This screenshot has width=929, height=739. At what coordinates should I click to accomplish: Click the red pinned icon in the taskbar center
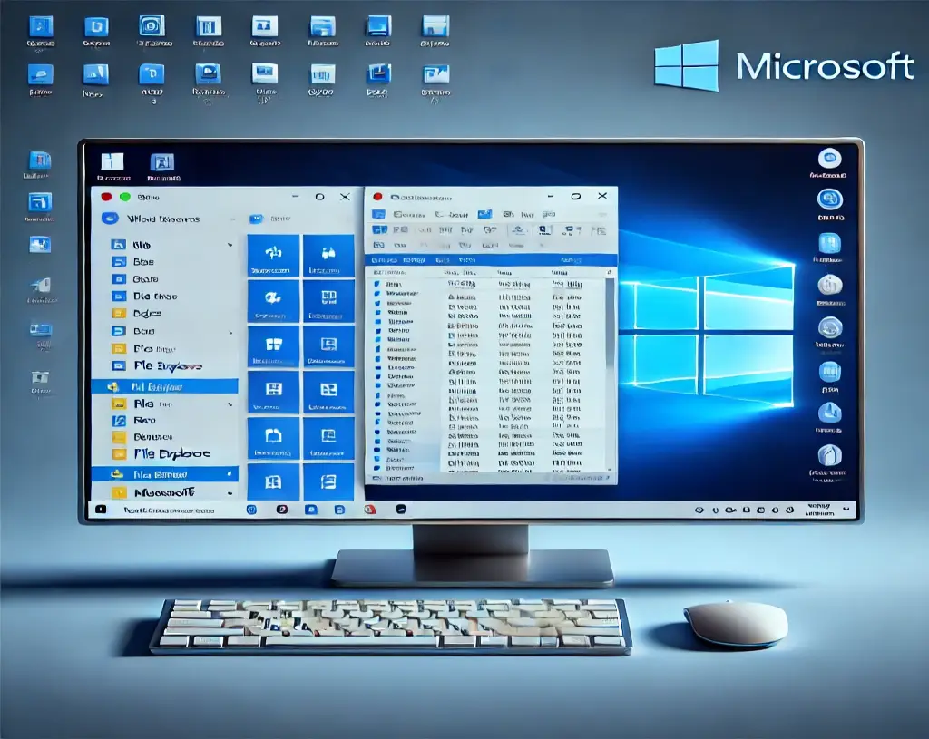tap(369, 510)
